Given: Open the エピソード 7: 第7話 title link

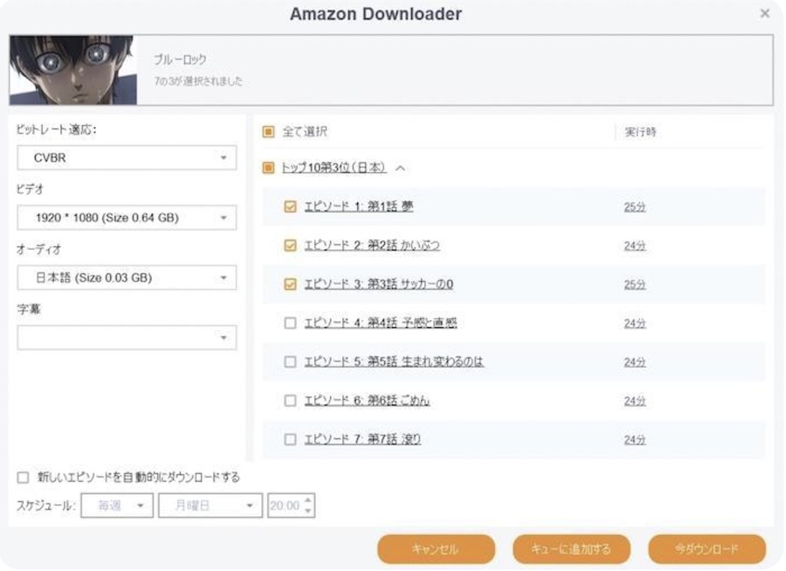Looking at the screenshot, I should click(x=362, y=439).
